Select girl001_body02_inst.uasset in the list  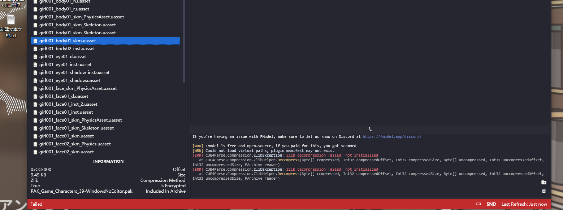(x=67, y=49)
